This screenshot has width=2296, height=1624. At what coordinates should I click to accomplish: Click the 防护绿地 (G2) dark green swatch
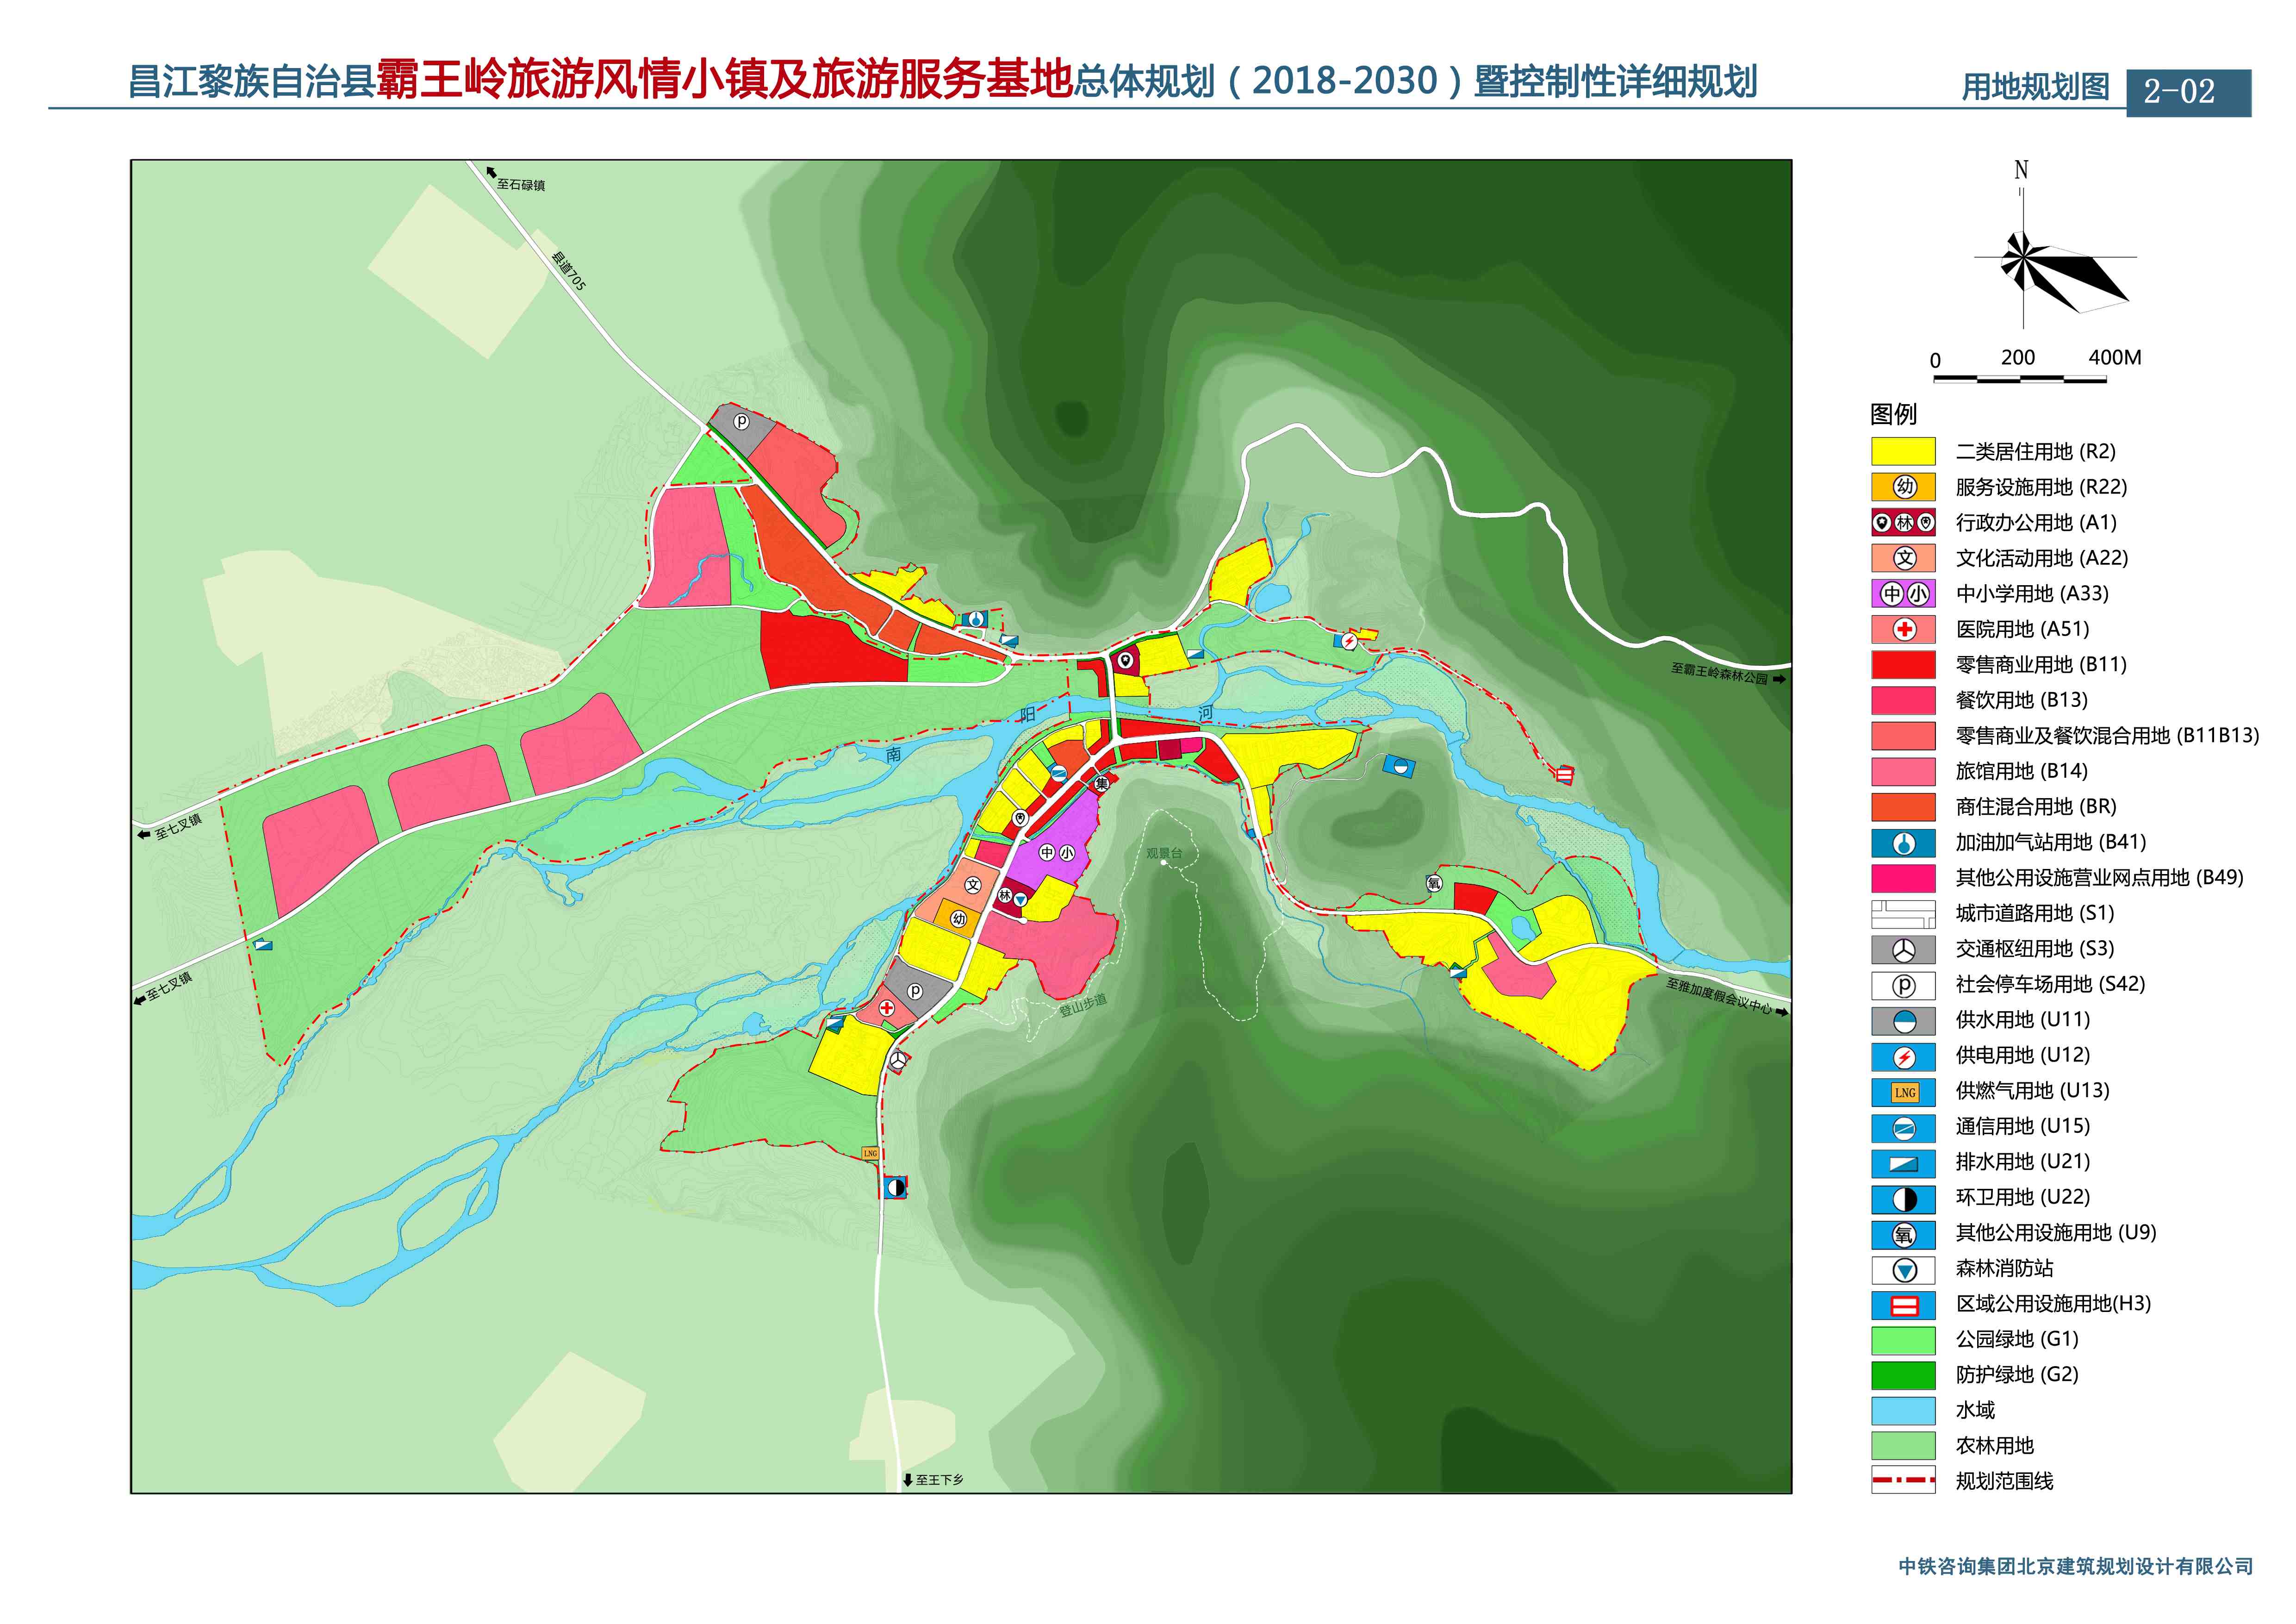coord(1904,1375)
